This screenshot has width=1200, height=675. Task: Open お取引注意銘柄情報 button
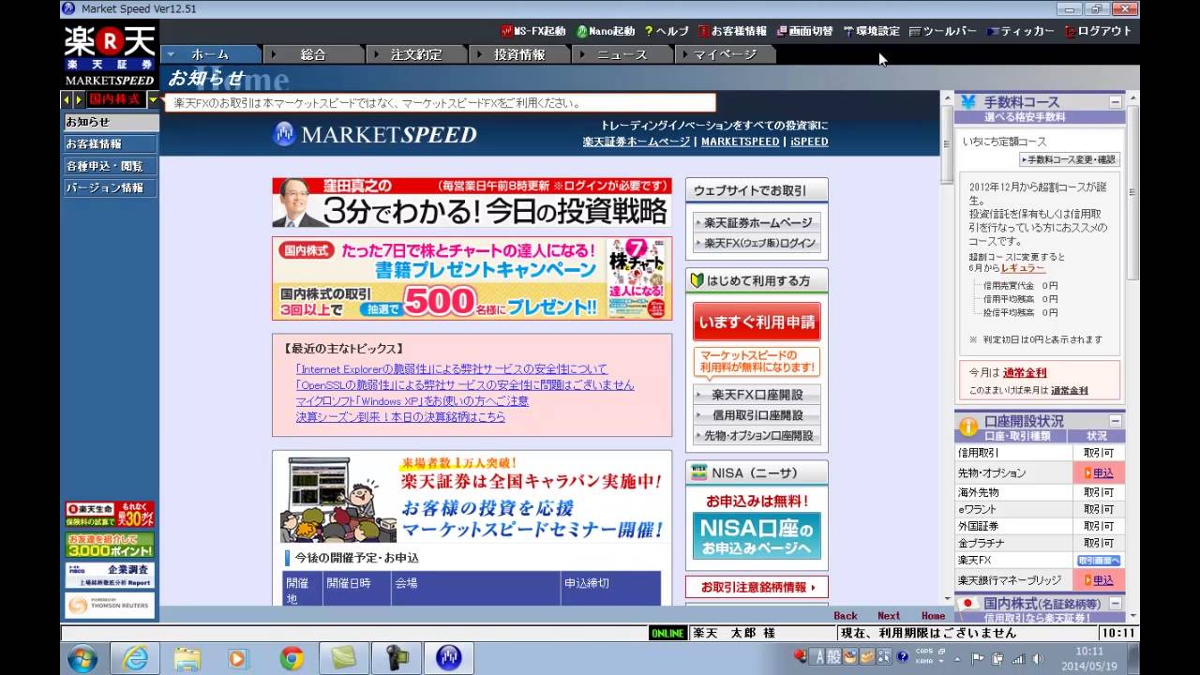coord(757,588)
